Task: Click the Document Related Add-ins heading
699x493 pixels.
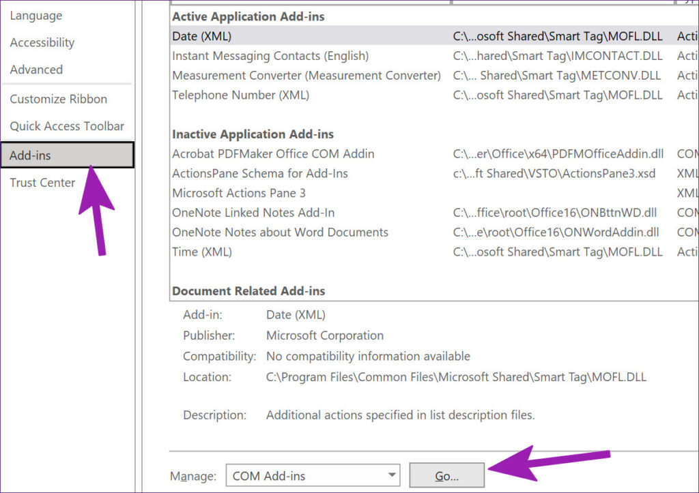Action: pos(248,290)
